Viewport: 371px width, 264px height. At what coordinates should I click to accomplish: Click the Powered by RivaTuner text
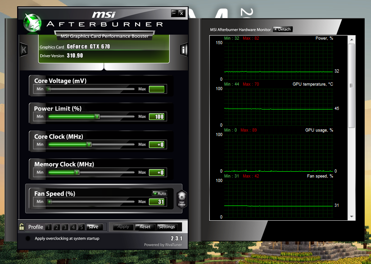[x=163, y=245]
